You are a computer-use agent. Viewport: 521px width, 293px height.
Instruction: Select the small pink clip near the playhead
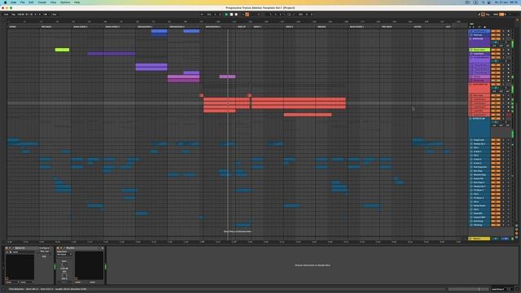click(227, 77)
